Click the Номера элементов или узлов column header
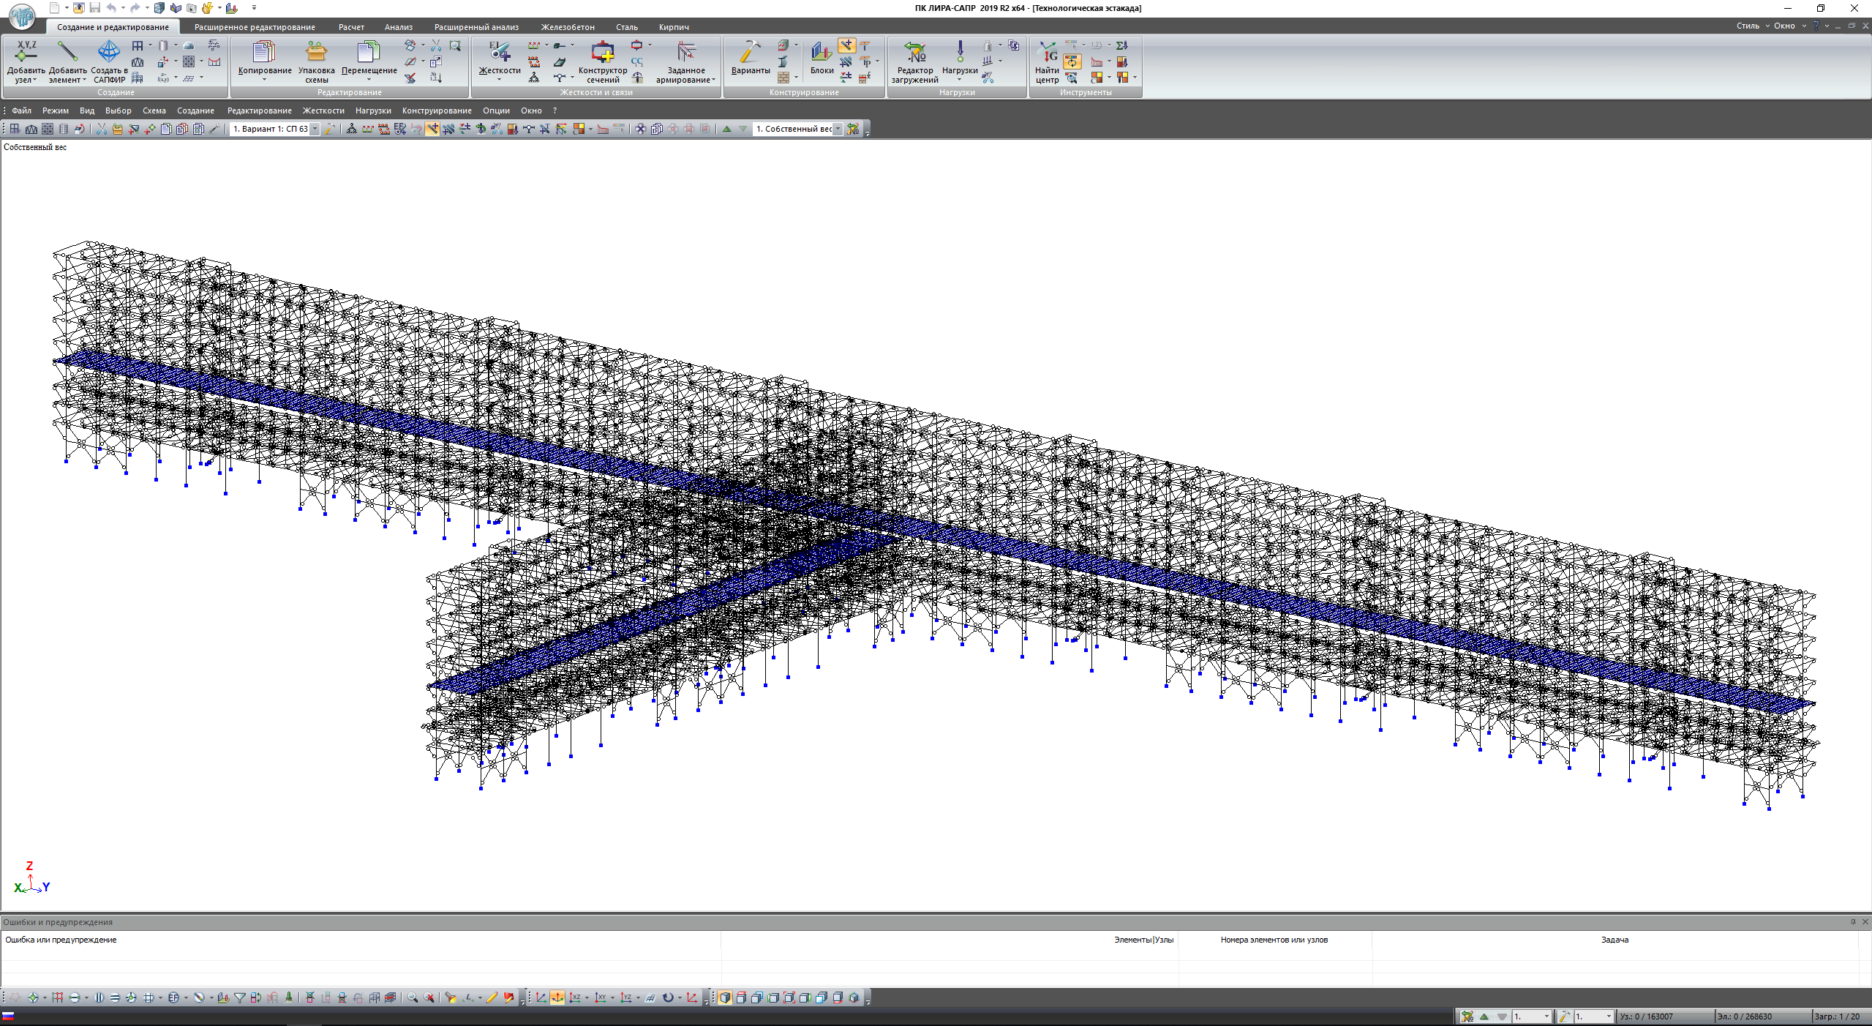This screenshot has width=1872, height=1026. [x=1274, y=940]
